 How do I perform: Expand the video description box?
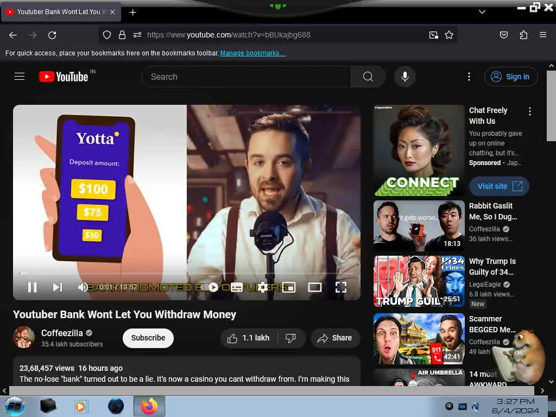pos(187,371)
